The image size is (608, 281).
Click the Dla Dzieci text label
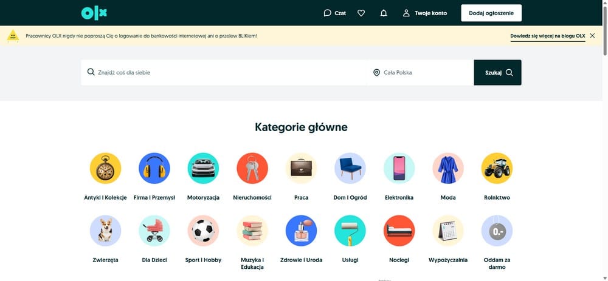click(154, 260)
